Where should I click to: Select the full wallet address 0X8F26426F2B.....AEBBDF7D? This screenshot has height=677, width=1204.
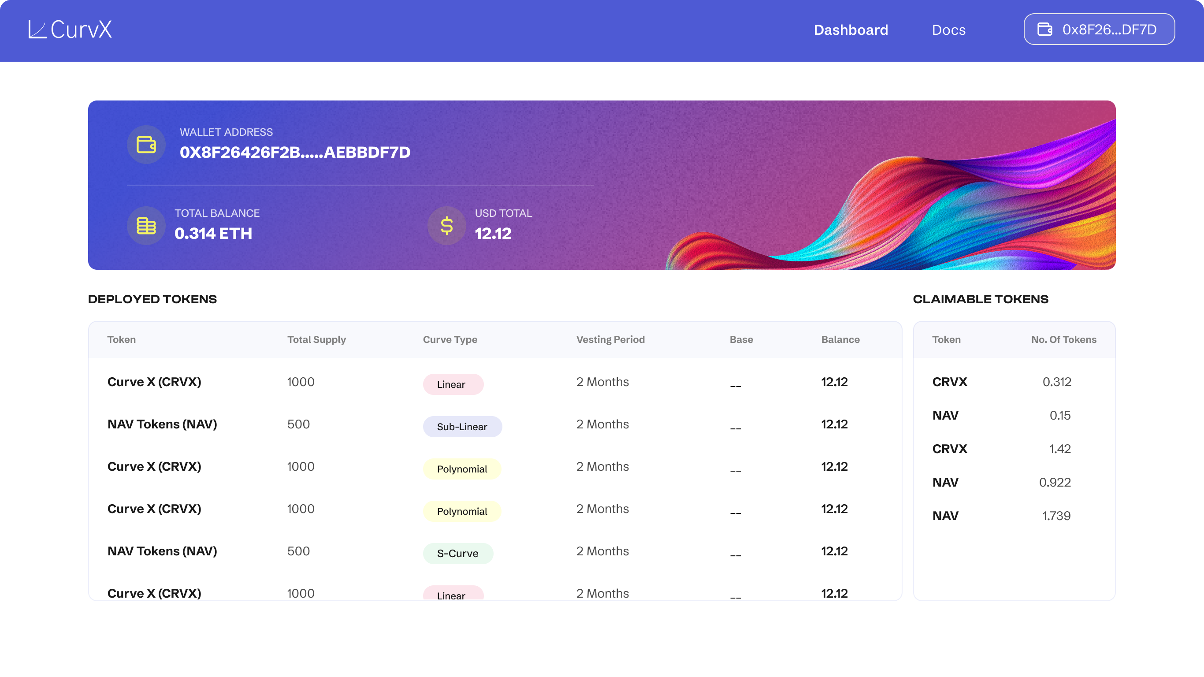pos(295,153)
